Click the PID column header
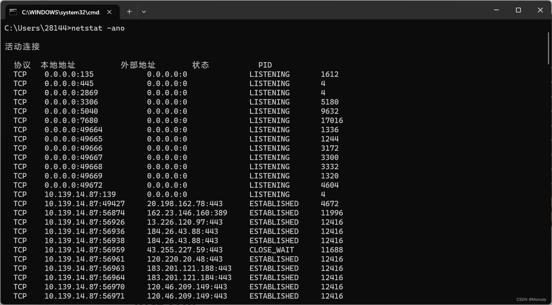Image resolution: width=552 pixels, height=305 pixels. (265, 65)
